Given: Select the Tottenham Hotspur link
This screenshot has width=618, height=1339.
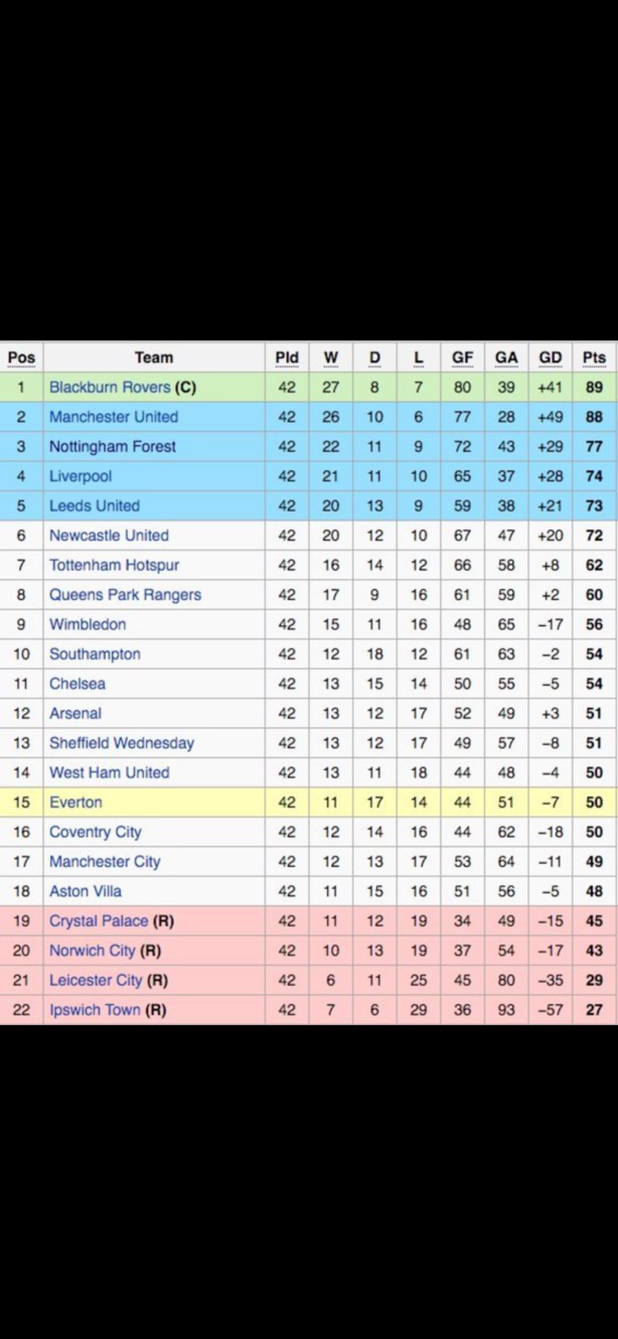Looking at the screenshot, I should (114, 565).
